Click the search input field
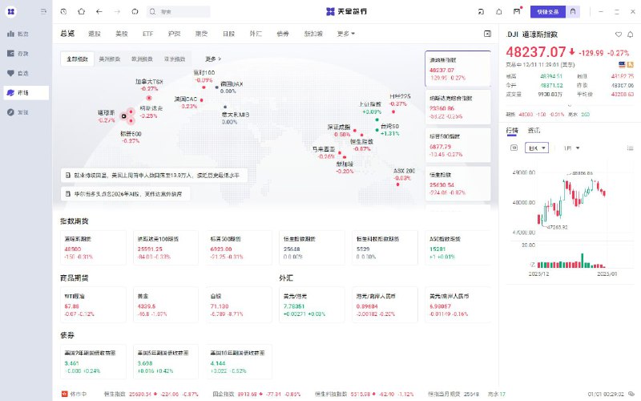 click(x=178, y=11)
